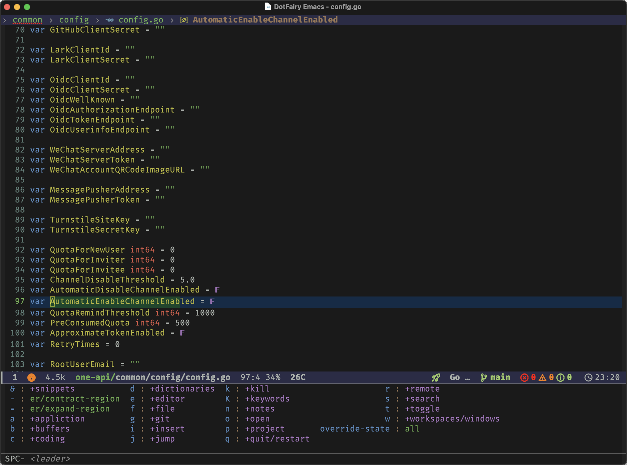Click the Go file icon in breadcrumb

110,20
